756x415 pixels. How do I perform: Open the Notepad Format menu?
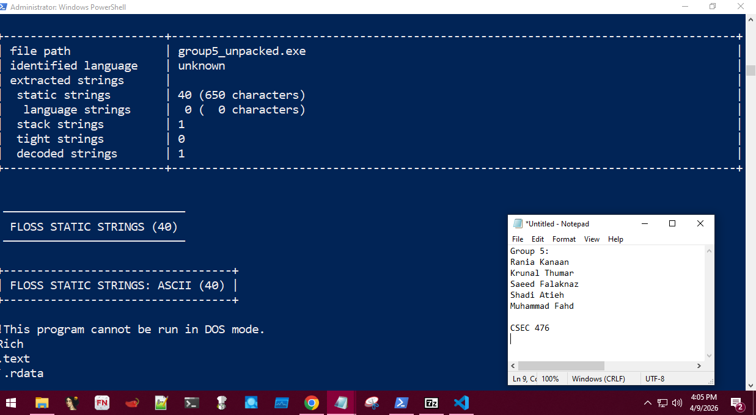(x=564, y=239)
